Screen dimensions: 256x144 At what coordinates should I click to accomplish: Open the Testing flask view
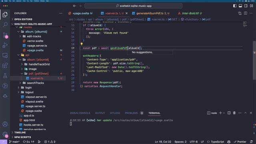[5, 76]
